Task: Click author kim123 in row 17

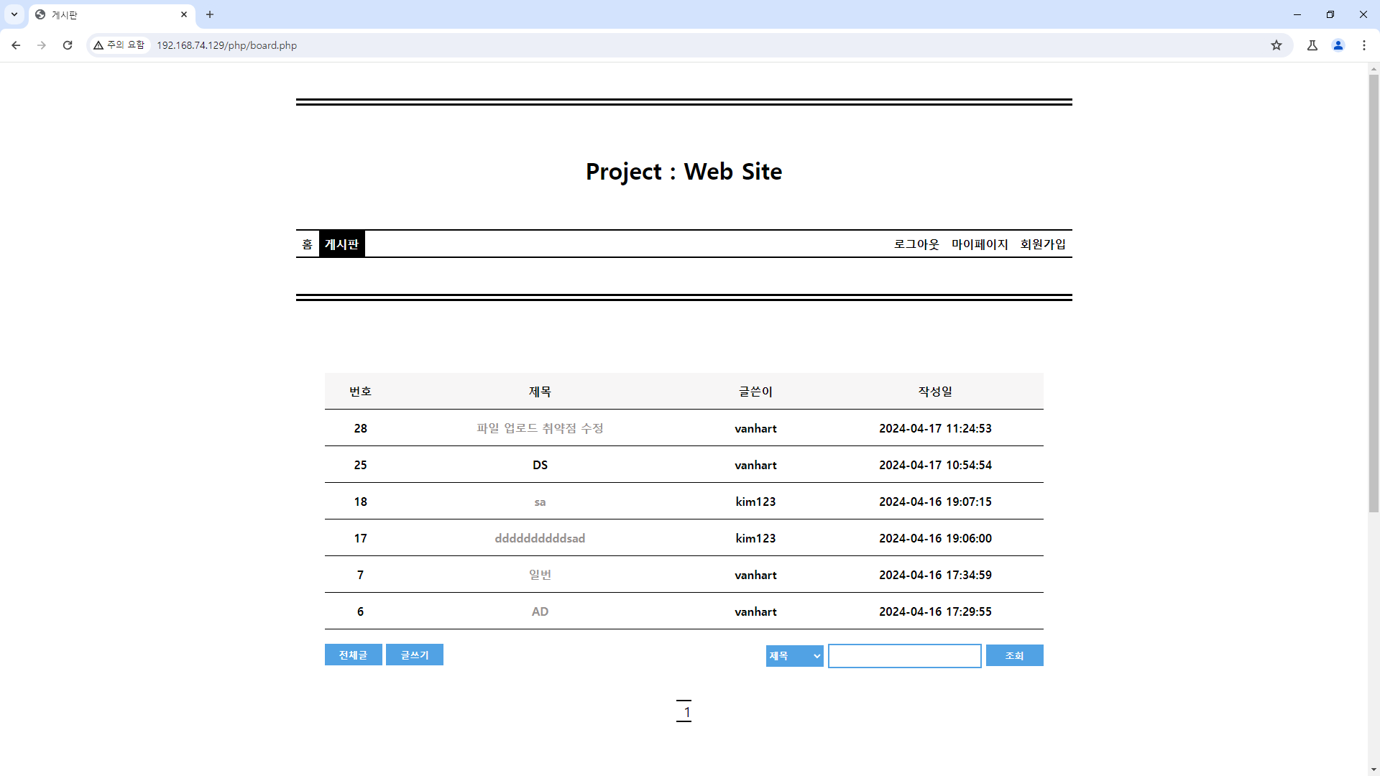Action: 755,538
